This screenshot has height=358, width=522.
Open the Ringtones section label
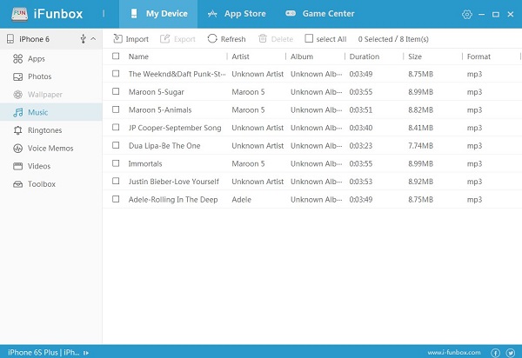[x=45, y=130]
